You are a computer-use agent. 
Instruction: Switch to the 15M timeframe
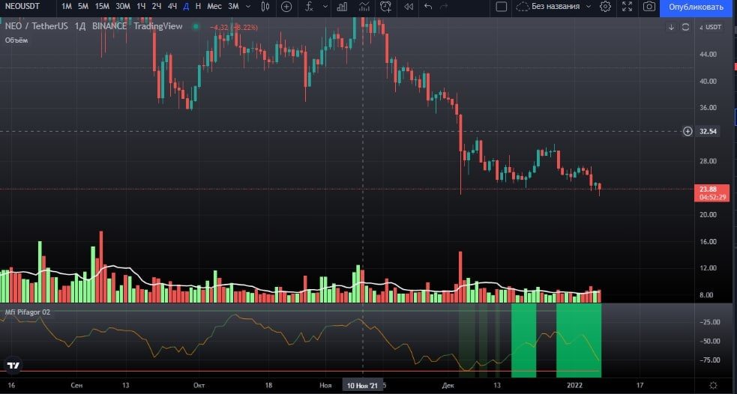(101, 7)
